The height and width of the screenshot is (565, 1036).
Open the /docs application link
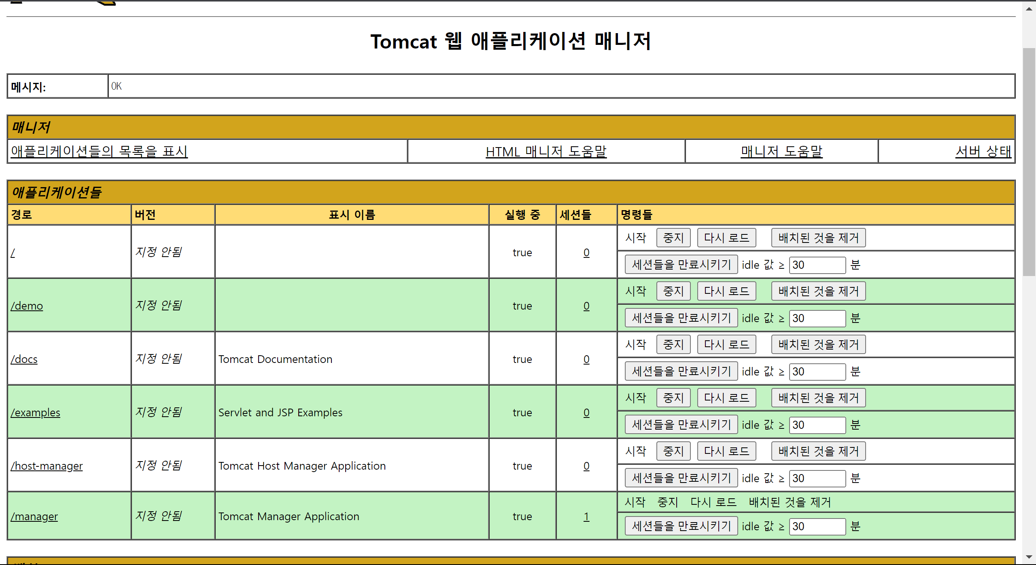24,359
